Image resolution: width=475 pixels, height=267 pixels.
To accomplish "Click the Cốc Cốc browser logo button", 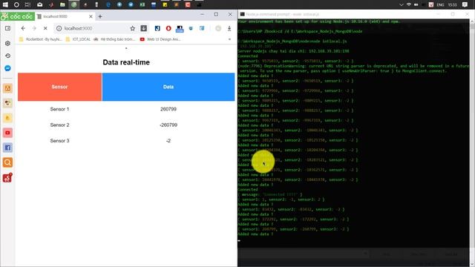I will tap(17, 16).
